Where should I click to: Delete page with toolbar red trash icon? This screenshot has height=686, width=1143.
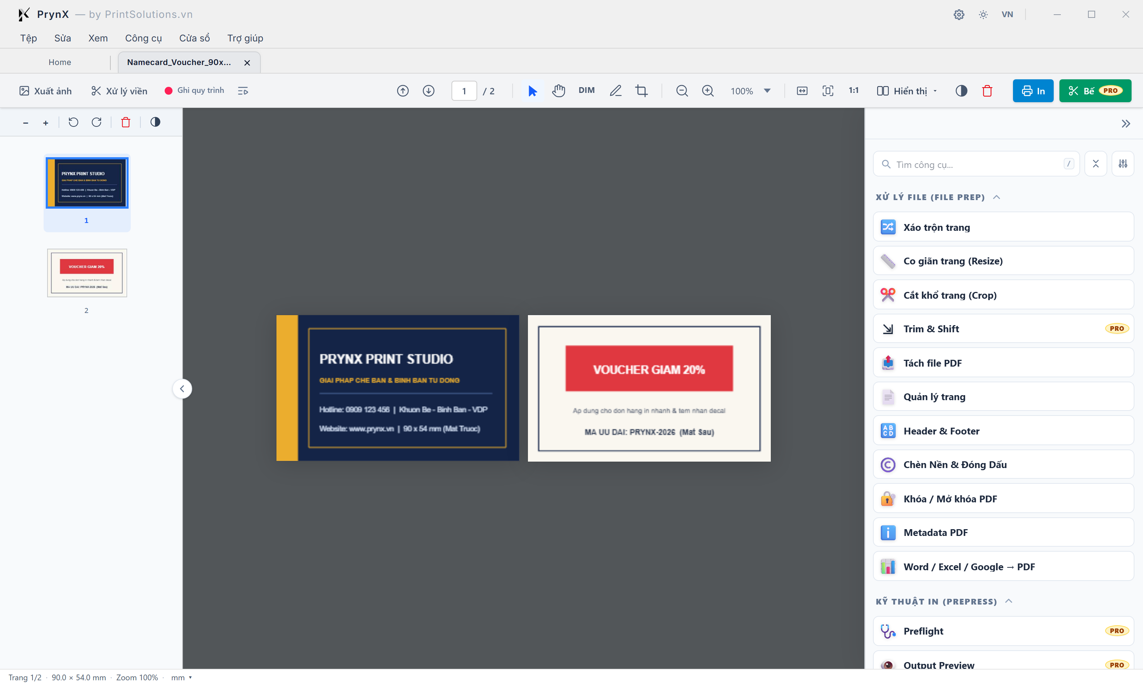point(987,91)
